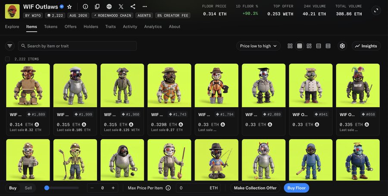The height and width of the screenshot is (196, 388).
Task: Open item #658 jester hat thumbnail
Action: pyautogui.click(x=358, y=86)
